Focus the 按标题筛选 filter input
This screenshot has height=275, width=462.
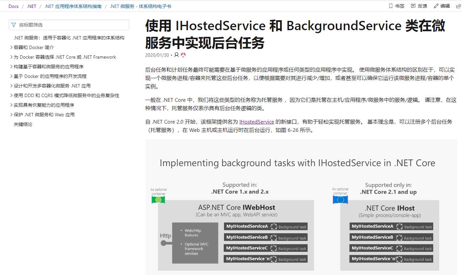69,25
